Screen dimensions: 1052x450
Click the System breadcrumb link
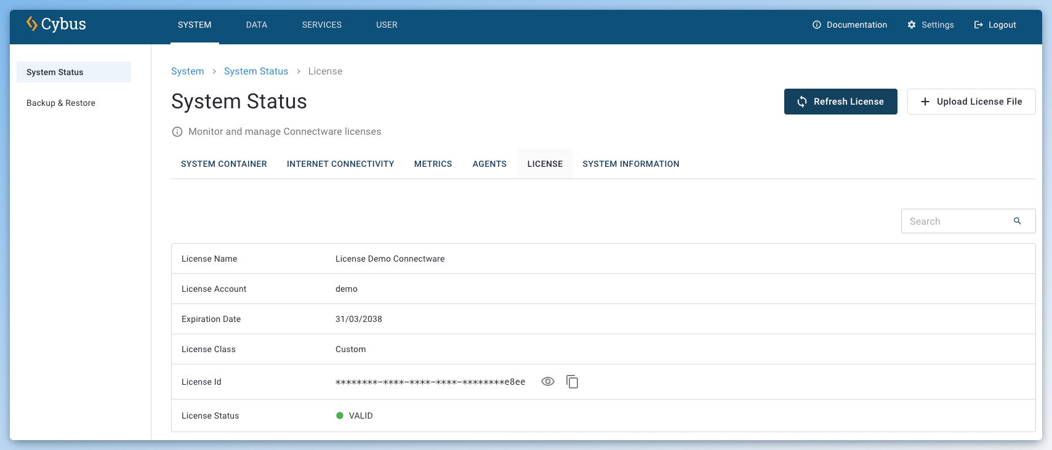point(187,71)
